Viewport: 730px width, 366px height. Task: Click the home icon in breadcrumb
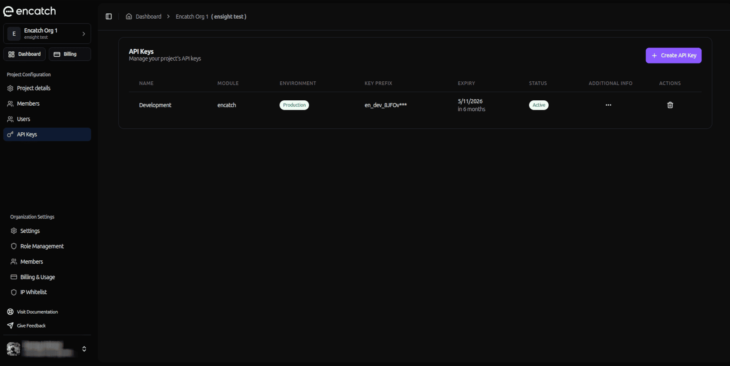129,16
